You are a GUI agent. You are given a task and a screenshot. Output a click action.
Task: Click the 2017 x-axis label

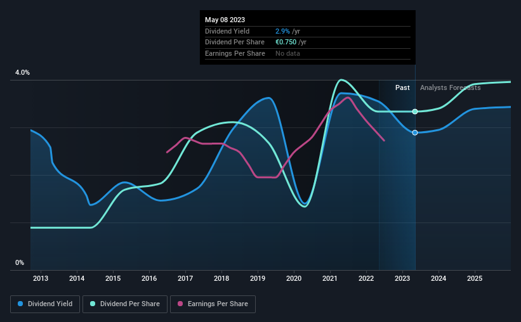coord(185,278)
